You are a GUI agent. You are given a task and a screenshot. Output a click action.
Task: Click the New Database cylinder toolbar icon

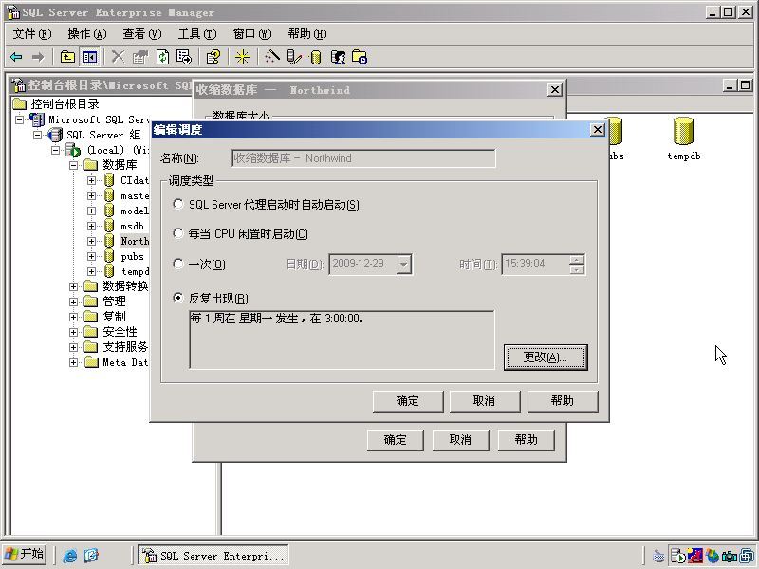tap(316, 57)
